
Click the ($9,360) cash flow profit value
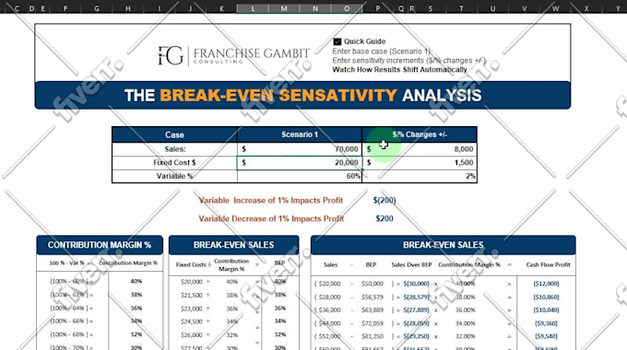(546, 323)
